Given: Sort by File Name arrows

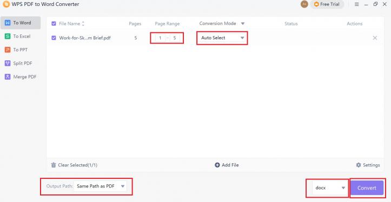Looking at the screenshot, I should point(83,24).
